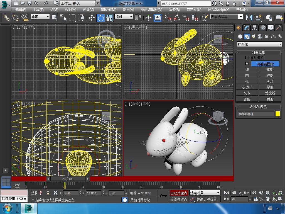
Task: Enable the 自动栅格 checkbox
Action: 247,58
